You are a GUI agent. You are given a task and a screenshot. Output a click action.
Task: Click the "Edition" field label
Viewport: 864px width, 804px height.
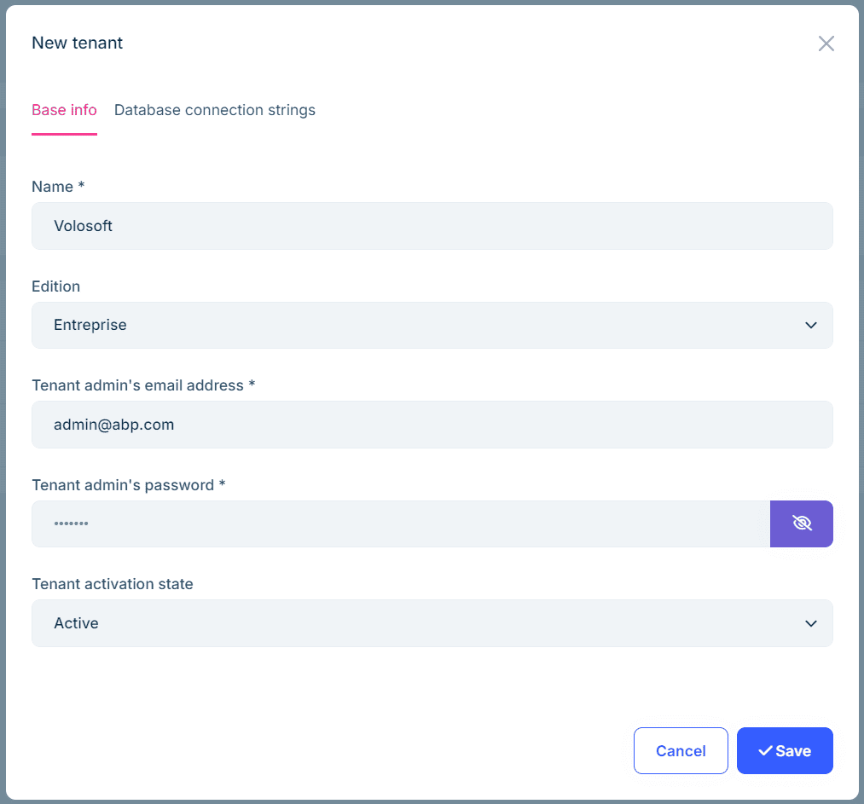(x=55, y=286)
